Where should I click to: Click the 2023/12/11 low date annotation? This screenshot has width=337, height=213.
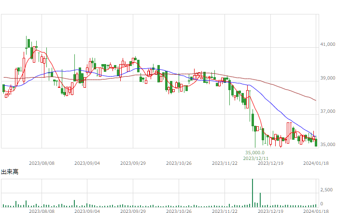(x=256, y=158)
